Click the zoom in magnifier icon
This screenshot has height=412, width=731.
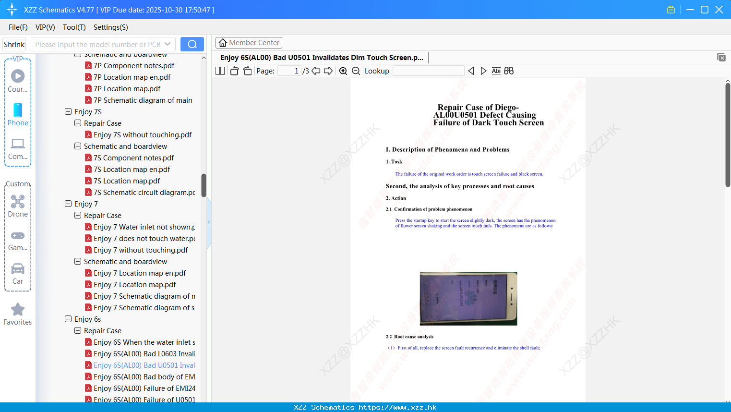343,71
